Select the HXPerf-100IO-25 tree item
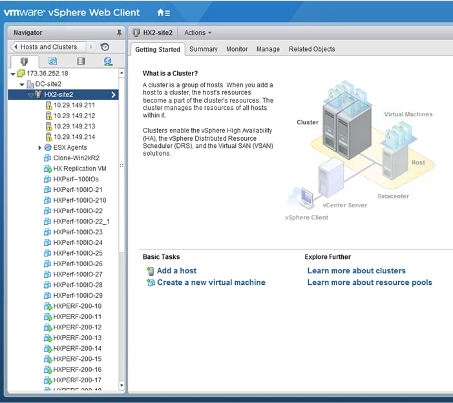Image resolution: width=453 pixels, height=403 pixels. 78,253
